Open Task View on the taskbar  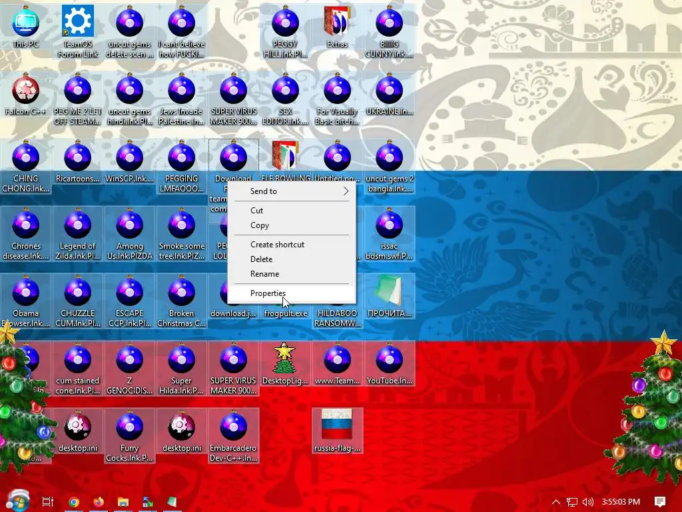(x=47, y=501)
